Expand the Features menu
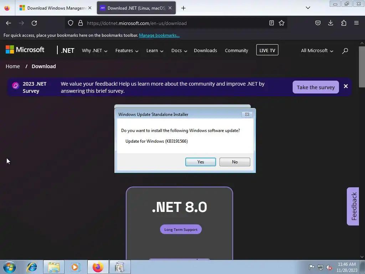Viewport: 365px width, 274px height. pyautogui.click(x=127, y=51)
